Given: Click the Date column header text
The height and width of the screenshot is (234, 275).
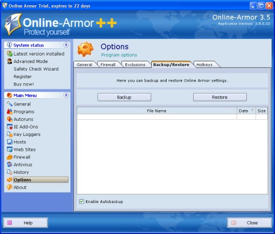Looking at the screenshot, I should tap(243, 111).
